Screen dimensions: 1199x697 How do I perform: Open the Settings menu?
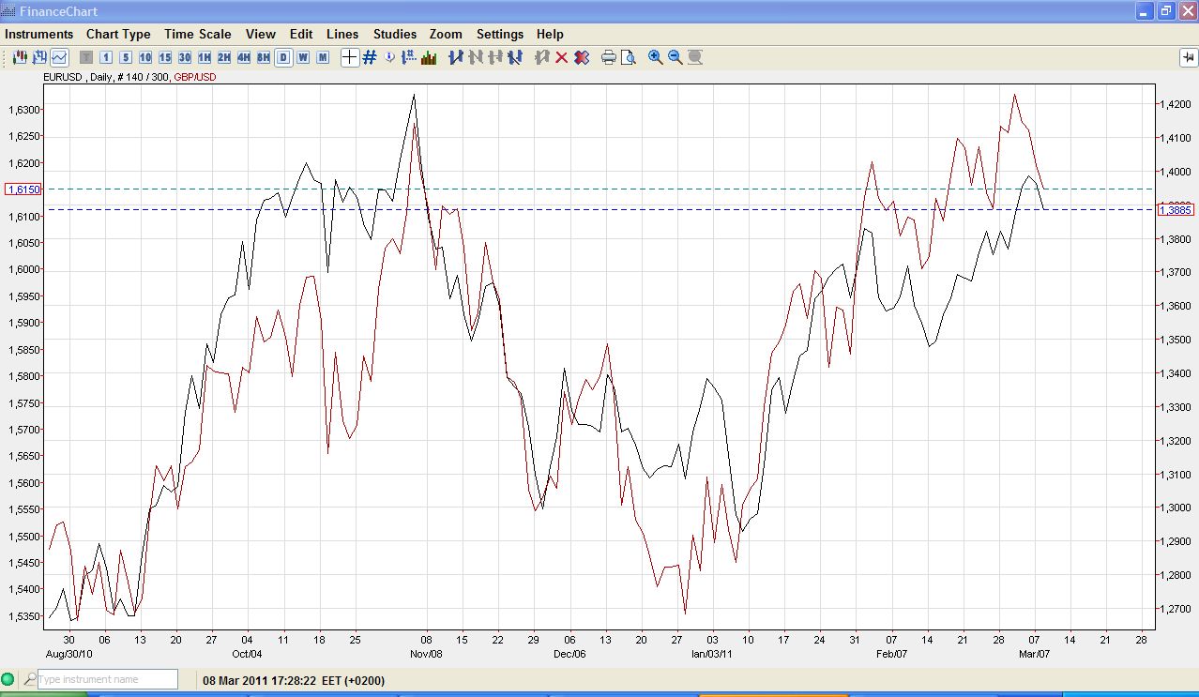click(499, 34)
